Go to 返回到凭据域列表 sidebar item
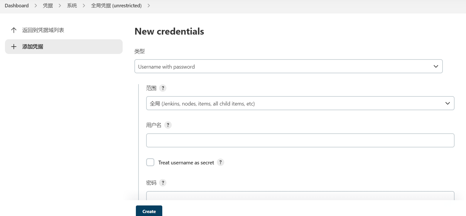The width and height of the screenshot is (466, 216). click(43, 30)
